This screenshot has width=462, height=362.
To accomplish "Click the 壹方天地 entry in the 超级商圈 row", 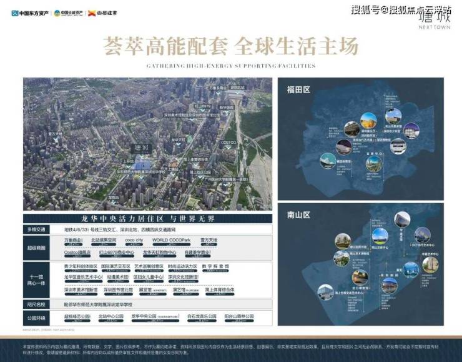I will click(x=209, y=241).
